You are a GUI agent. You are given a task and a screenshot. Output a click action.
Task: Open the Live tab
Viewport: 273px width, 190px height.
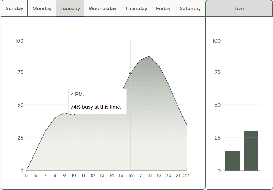point(239,8)
